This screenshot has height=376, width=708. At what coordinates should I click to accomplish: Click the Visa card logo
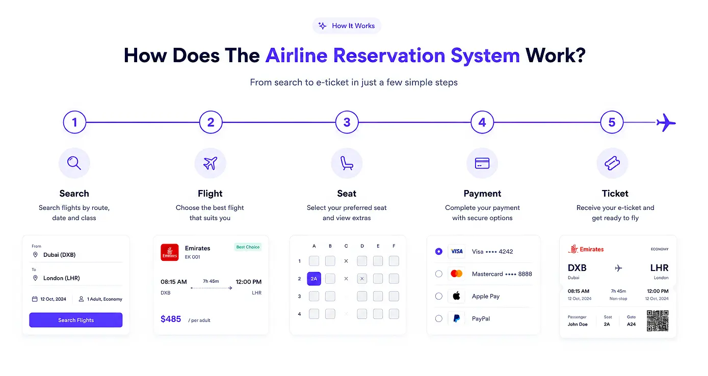click(x=457, y=251)
